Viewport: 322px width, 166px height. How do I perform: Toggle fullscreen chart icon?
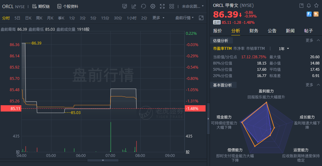point(162,6)
